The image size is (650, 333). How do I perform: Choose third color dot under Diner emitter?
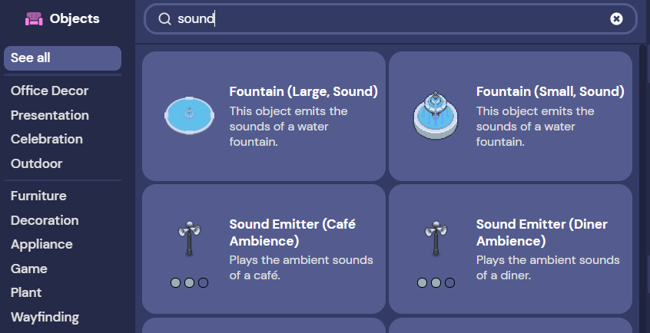click(x=449, y=283)
